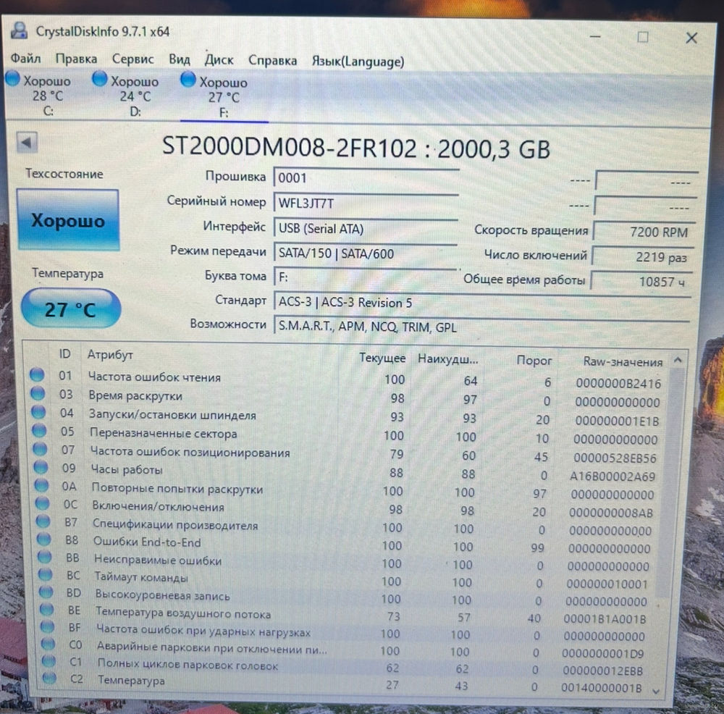Click status icon of attribute 07 row
Screen dimensions: 724x714
(x=40, y=448)
